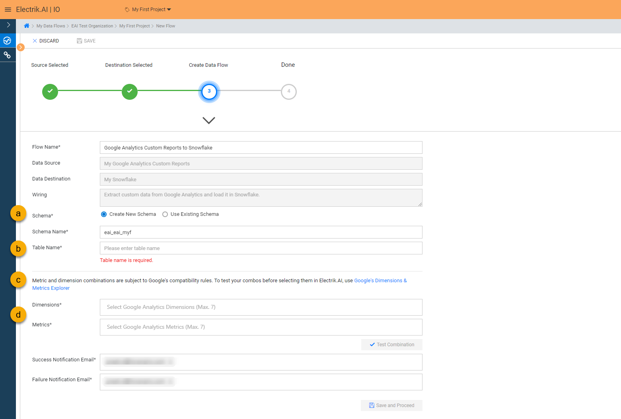
Task: Click the Table Name input field
Action: [261, 248]
